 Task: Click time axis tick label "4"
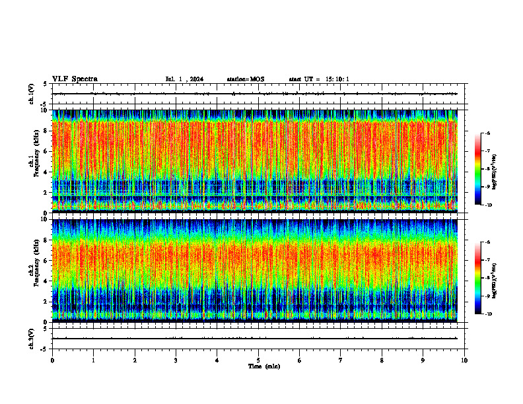point(217,360)
